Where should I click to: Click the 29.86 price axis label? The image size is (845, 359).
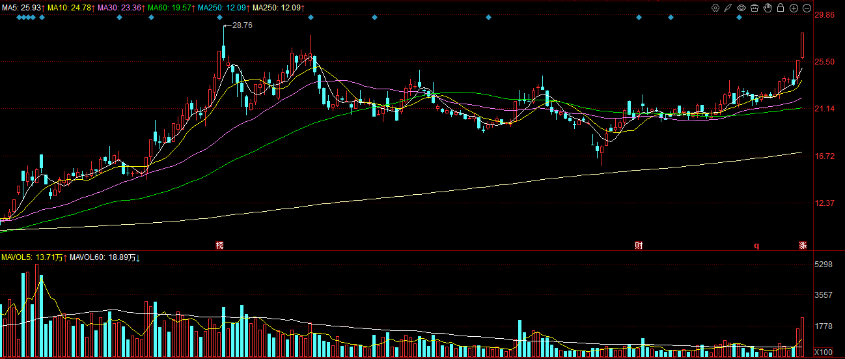(x=824, y=14)
